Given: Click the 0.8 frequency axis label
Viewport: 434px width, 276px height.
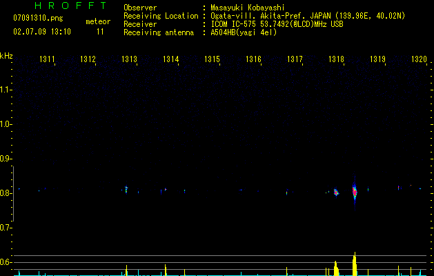Looking at the screenshot, I should pos(6,193).
